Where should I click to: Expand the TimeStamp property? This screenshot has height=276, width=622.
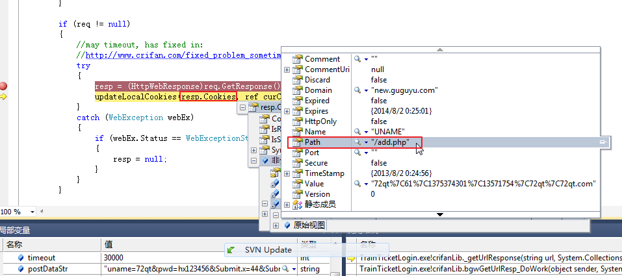point(287,173)
